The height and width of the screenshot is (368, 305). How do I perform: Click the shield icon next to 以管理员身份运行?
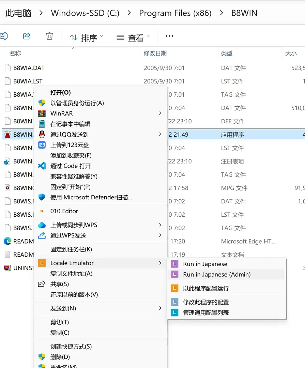[42, 103]
